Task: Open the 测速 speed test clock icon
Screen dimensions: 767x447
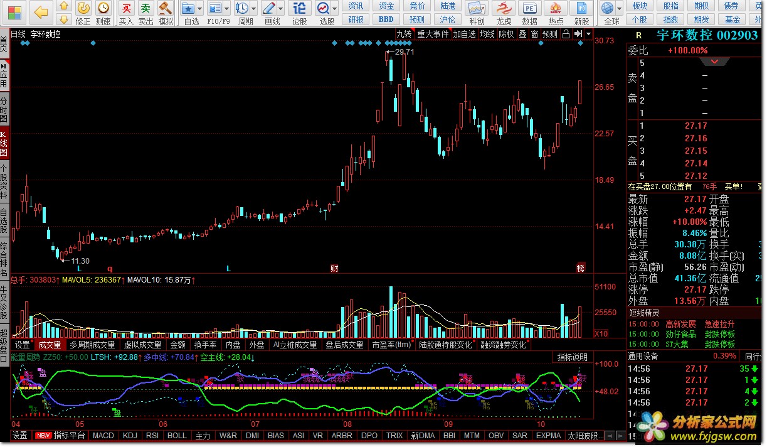Action: point(103,8)
